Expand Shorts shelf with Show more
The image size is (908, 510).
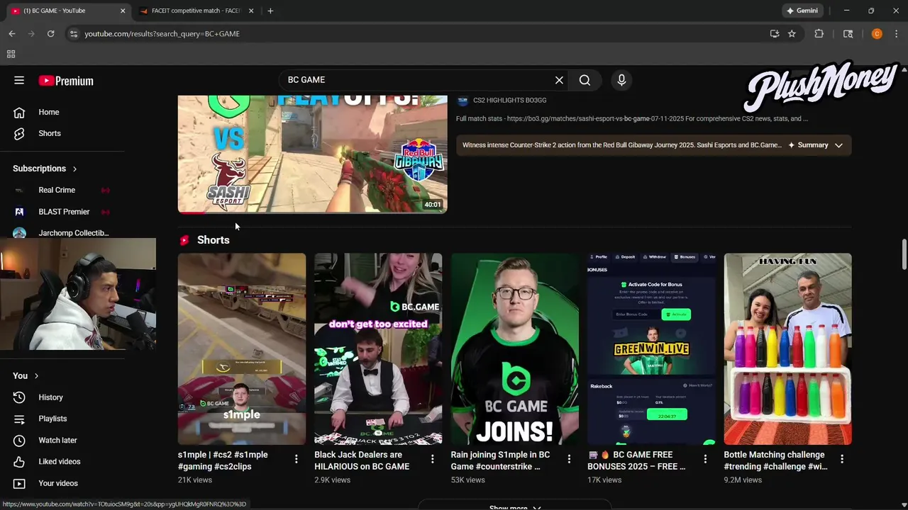point(515,506)
